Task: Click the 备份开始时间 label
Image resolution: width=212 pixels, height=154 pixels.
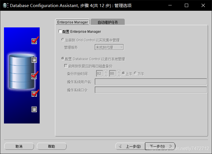Action: [78, 74]
